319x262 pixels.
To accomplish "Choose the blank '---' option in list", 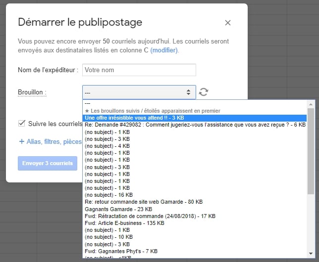I will (x=88, y=104).
